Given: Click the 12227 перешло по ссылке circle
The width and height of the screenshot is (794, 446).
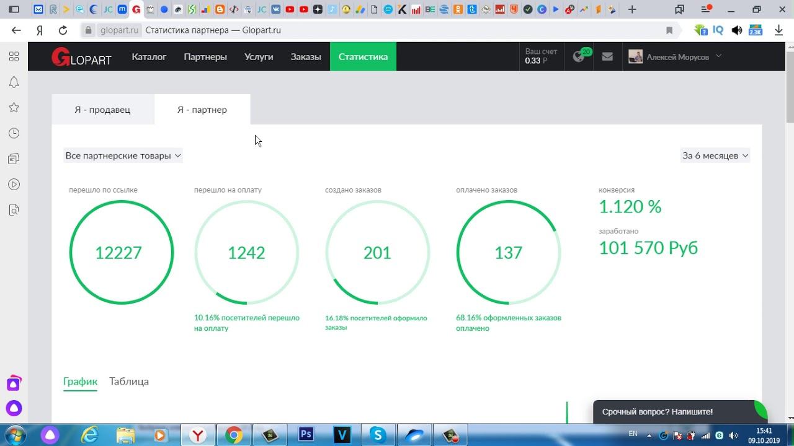Looking at the screenshot, I should click(x=121, y=253).
